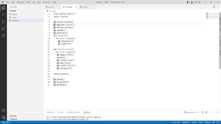Open the Manage settings gear
This screenshot has height=124, width=221.
click(3, 117)
